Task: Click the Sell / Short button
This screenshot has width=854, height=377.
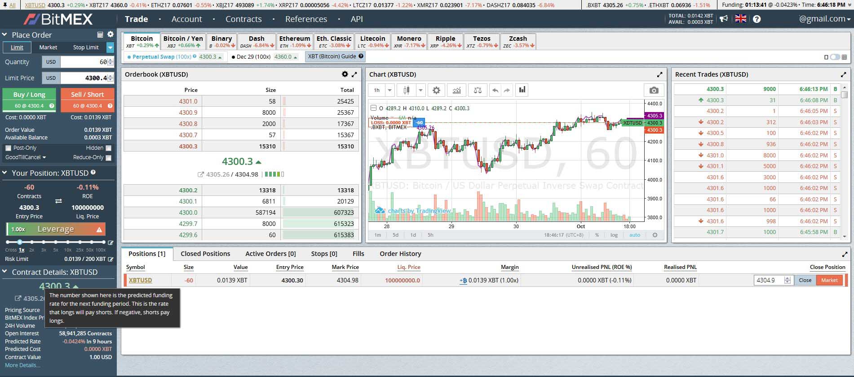Action: tap(87, 100)
